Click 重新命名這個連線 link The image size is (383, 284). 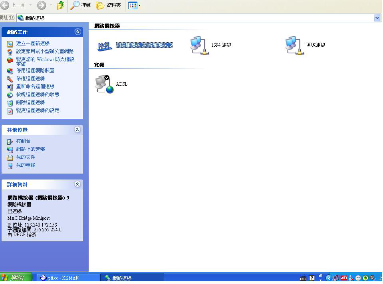(35, 87)
